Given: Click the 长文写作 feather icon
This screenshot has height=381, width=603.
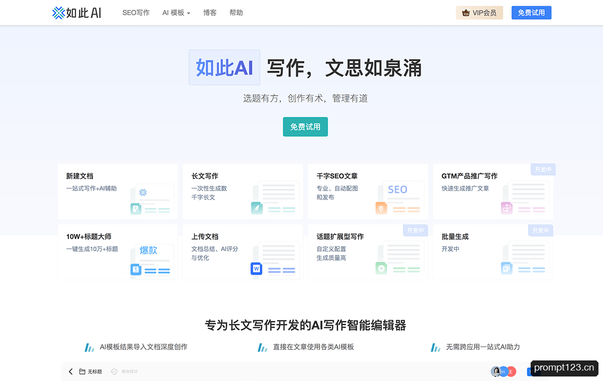Looking at the screenshot, I should pos(257,208).
